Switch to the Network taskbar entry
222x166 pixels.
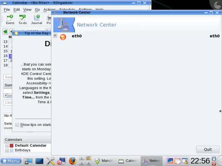point(152,161)
